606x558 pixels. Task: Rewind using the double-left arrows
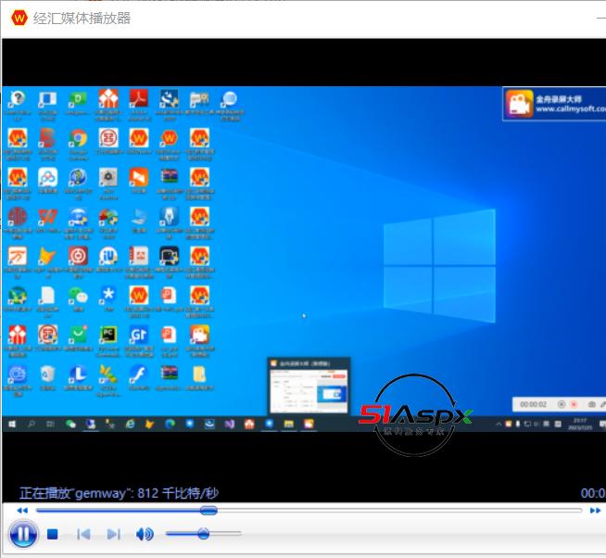point(22,511)
